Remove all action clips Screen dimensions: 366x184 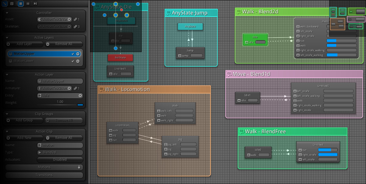click(64, 138)
